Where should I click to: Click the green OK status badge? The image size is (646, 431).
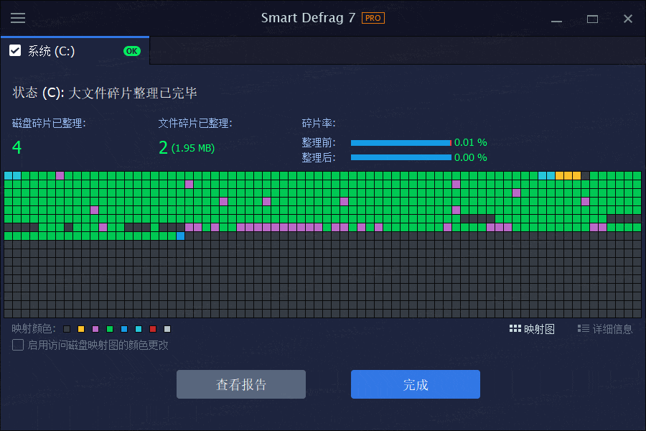coord(132,51)
